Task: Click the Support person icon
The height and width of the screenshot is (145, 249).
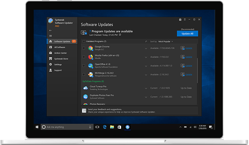Action: 50,70
